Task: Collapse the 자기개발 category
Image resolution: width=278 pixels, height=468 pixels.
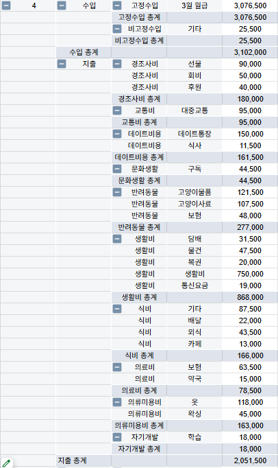Action: (117, 437)
